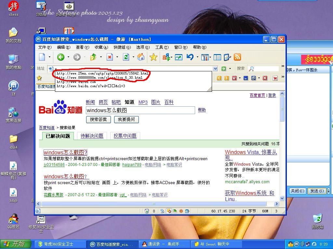This screenshot has width=333, height=249.
Task: Open the 收藏(A) menu
Action: click(101, 47)
